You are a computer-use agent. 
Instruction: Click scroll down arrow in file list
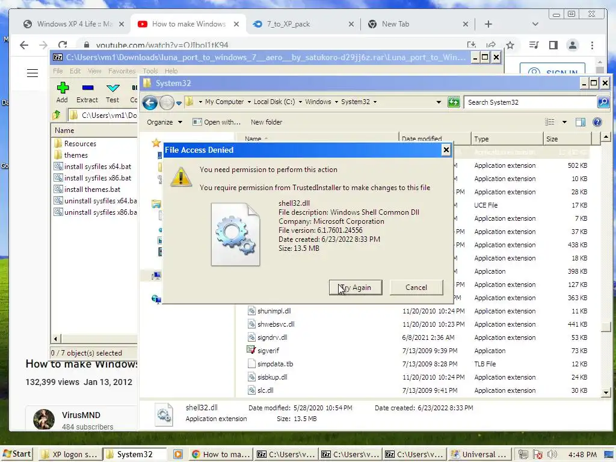click(x=606, y=392)
